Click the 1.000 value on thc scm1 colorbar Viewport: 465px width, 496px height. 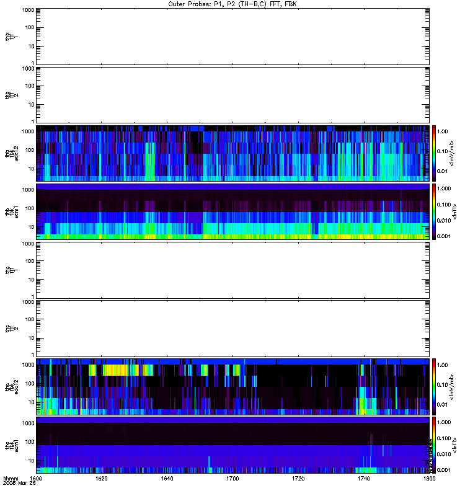pos(443,422)
